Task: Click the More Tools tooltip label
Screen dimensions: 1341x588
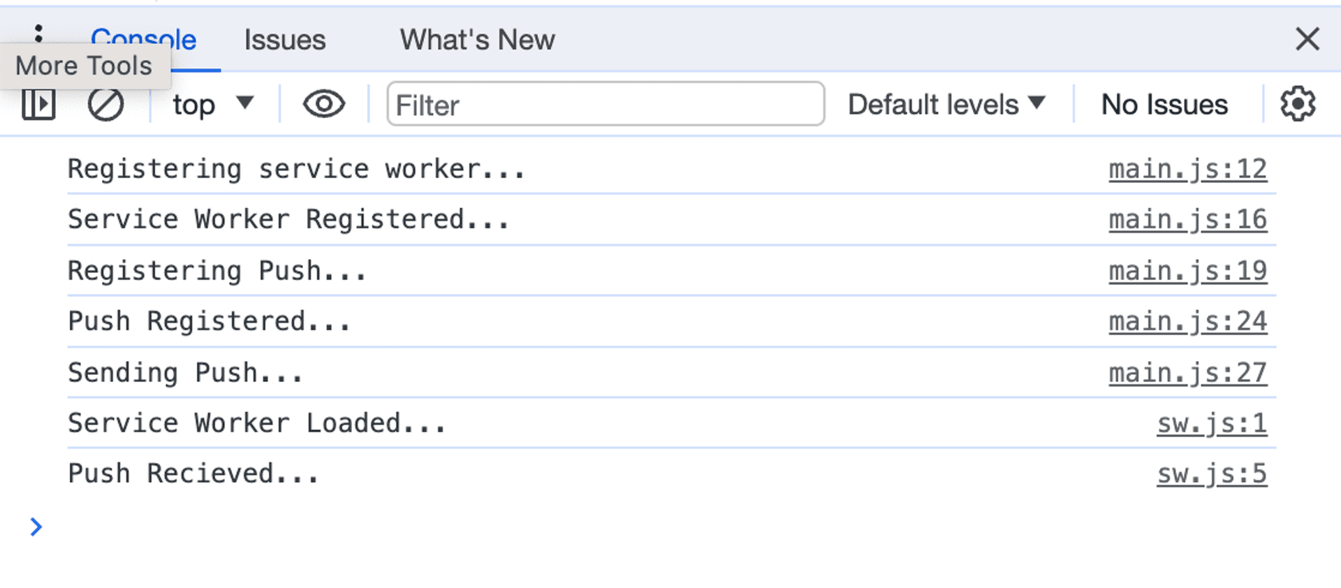Action: [x=83, y=65]
